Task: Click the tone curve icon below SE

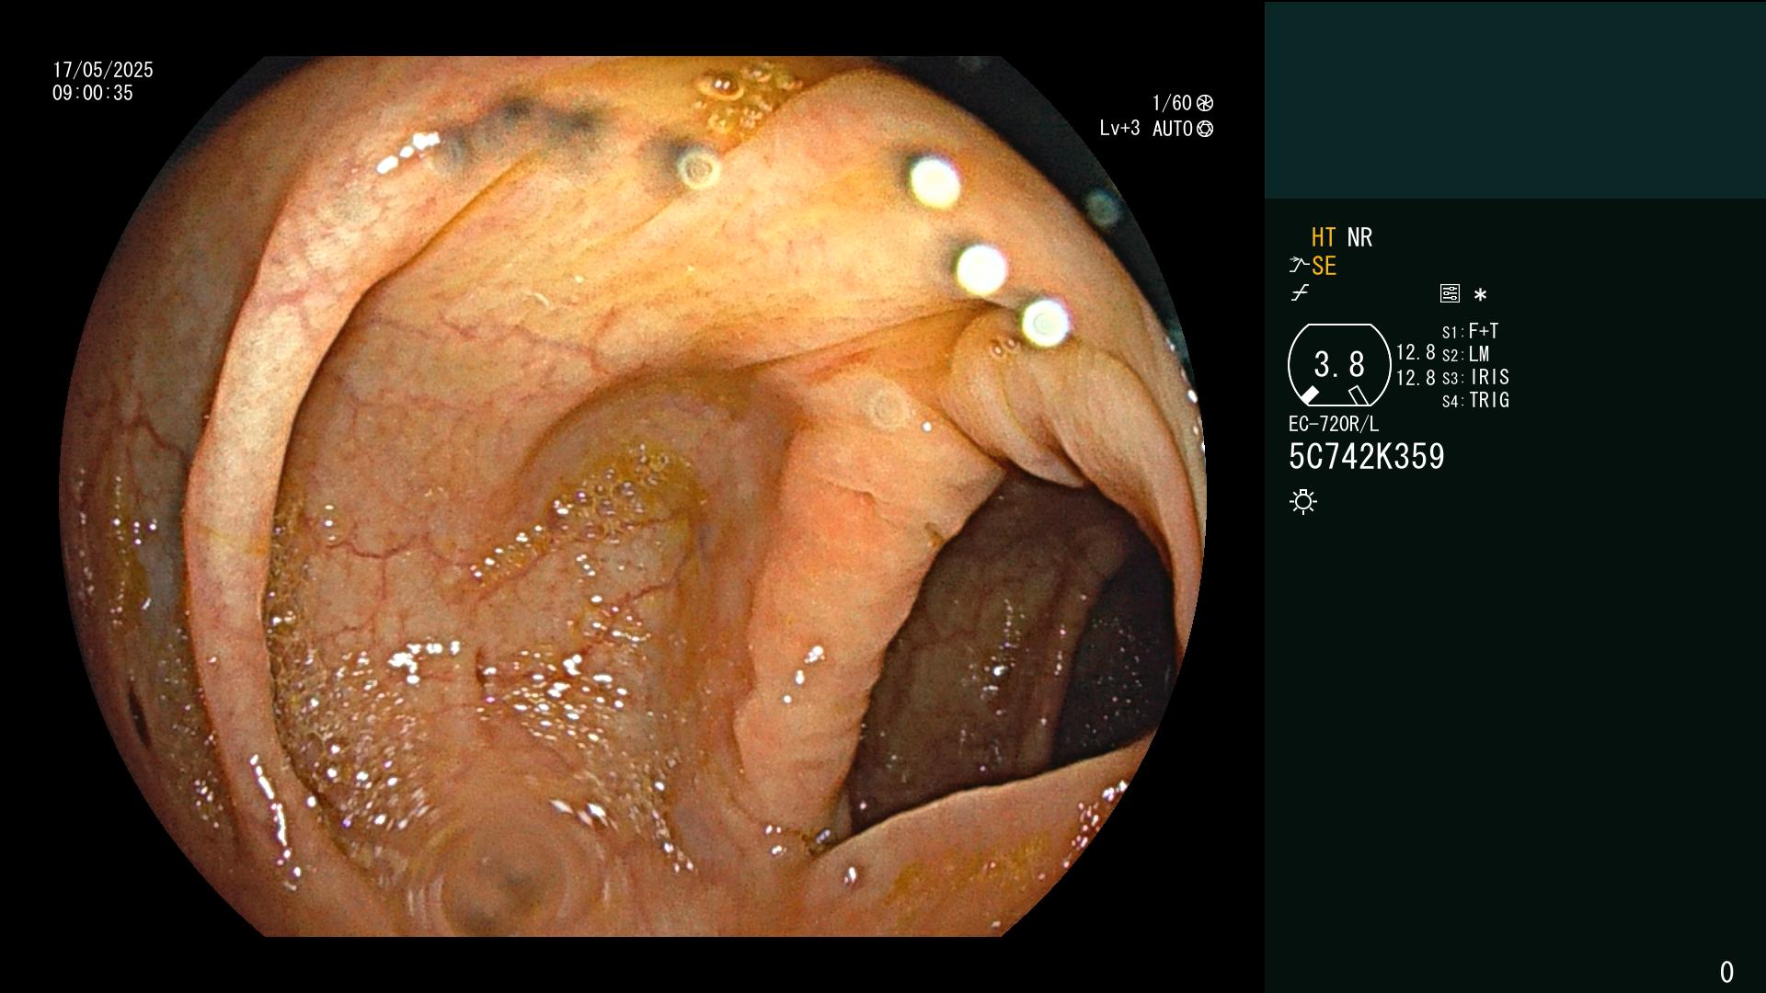Action: coord(1300,294)
